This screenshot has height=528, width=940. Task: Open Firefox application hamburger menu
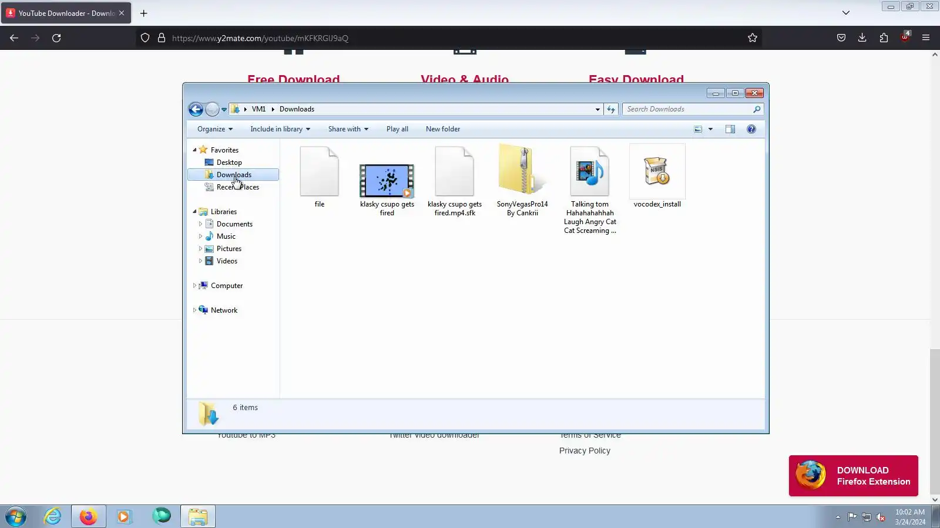tap(926, 38)
